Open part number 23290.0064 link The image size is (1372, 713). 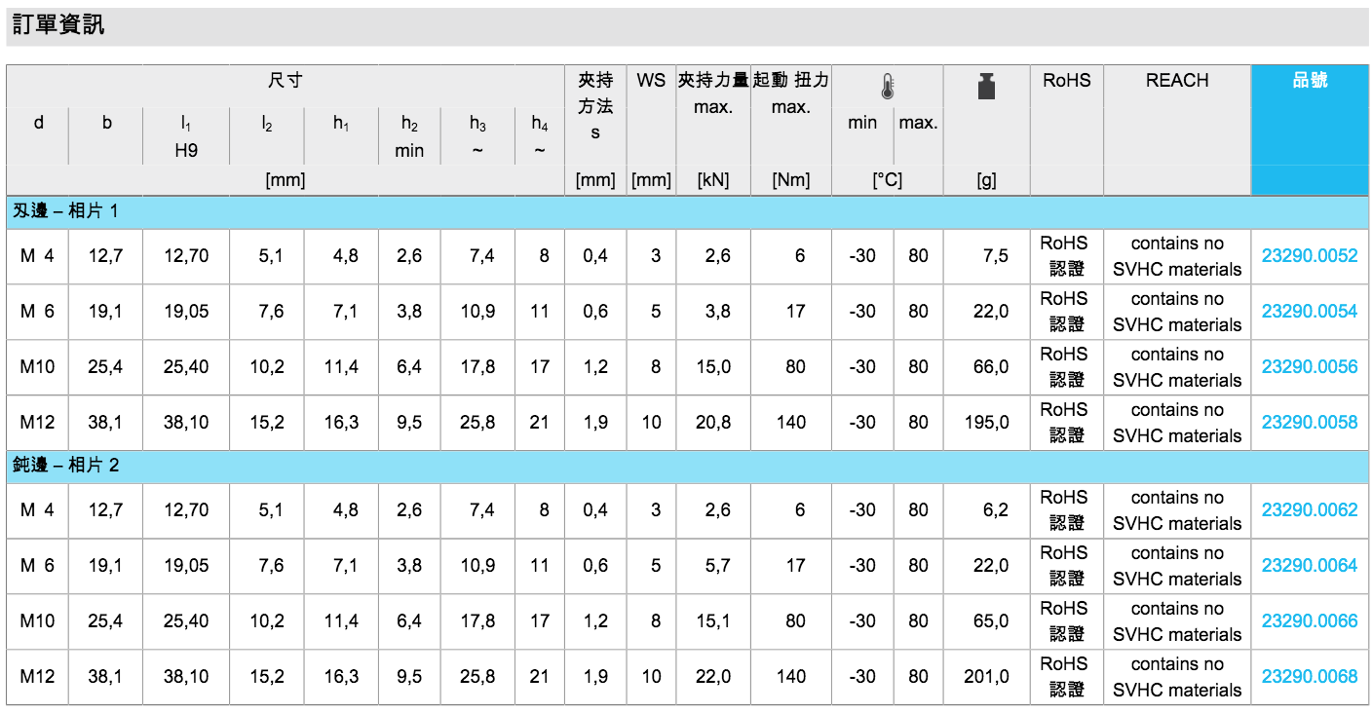click(1309, 566)
